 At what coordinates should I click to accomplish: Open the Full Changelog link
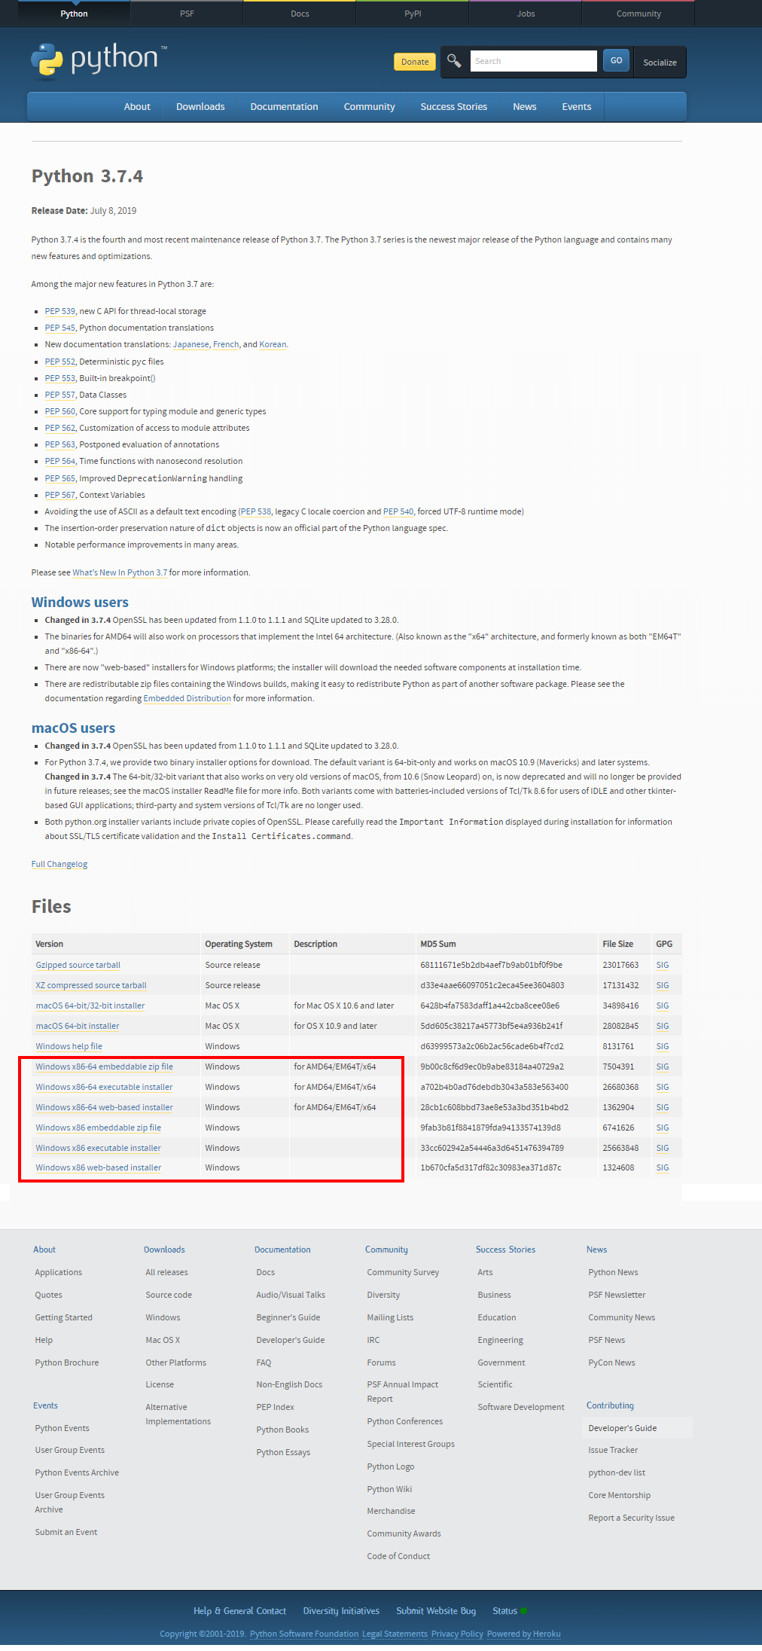[x=59, y=864]
